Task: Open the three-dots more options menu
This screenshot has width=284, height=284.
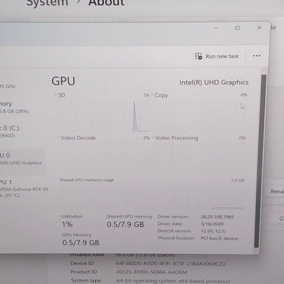Action: [257, 56]
